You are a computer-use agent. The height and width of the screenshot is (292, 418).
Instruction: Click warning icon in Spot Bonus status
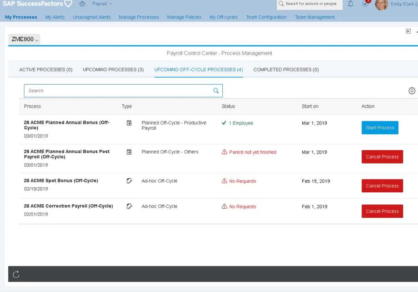224,181
